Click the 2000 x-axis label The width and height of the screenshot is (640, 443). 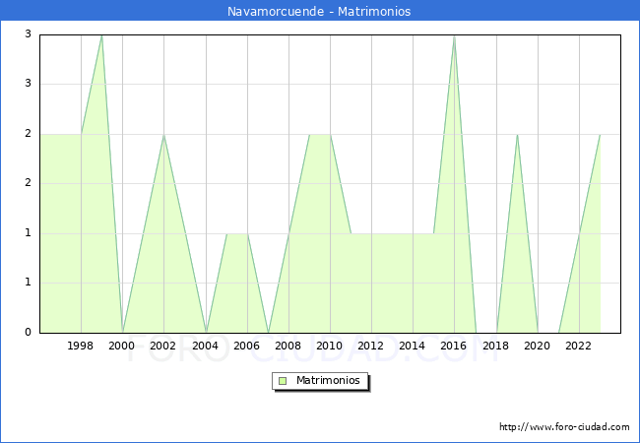tap(122, 346)
